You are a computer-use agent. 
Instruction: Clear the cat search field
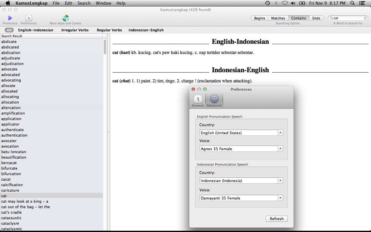(365, 18)
